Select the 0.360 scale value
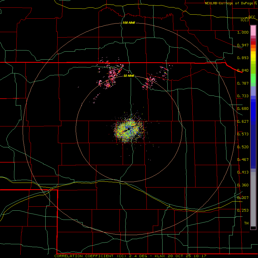Viewport: 258px width, 258px height. pos(243,185)
